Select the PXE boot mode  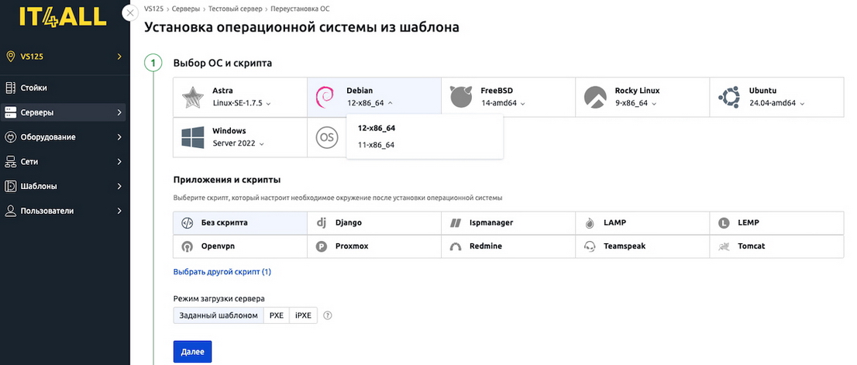277,315
